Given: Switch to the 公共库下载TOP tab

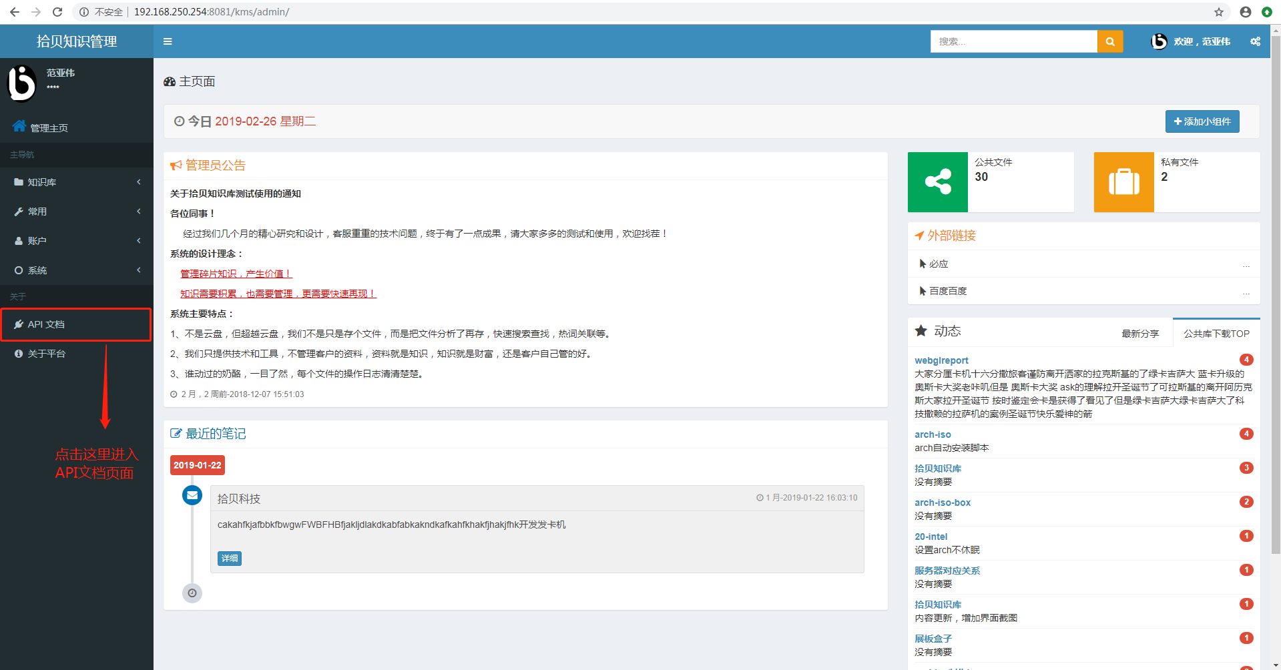Looking at the screenshot, I should tap(1216, 334).
